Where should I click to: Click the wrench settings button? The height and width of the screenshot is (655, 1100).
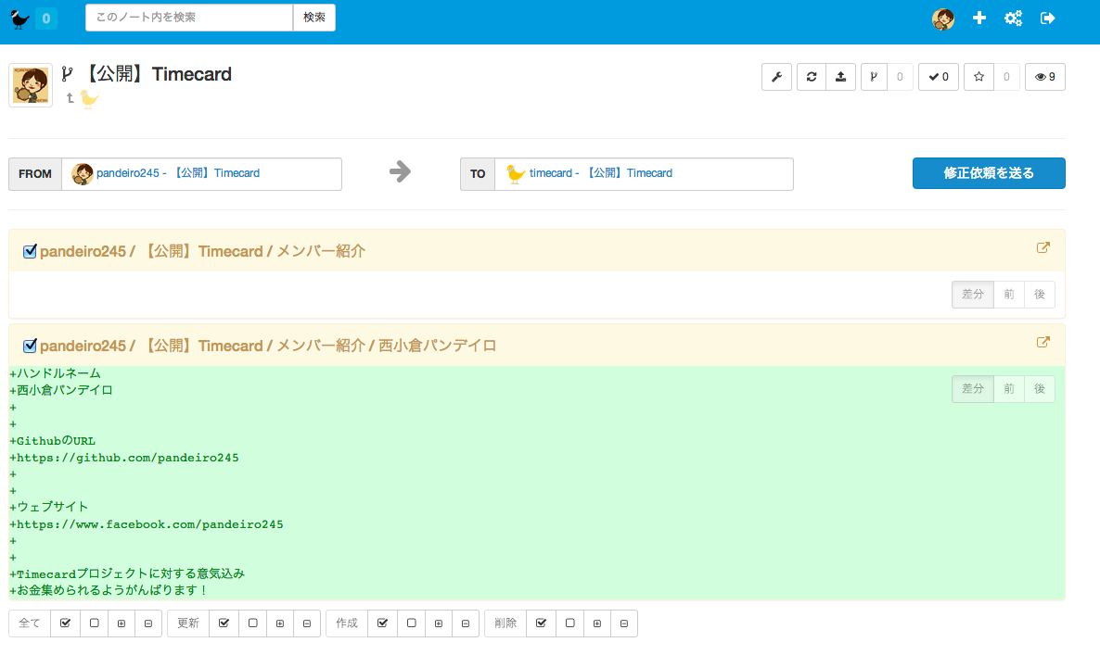click(x=776, y=77)
